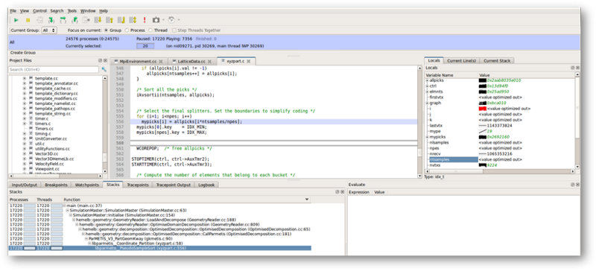The height and width of the screenshot is (271, 596).
Task: Click the green Play/Continue icon
Action: (x=16, y=20)
